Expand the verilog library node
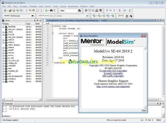Viewport: 166px width, 123px height. pos(4,82)
